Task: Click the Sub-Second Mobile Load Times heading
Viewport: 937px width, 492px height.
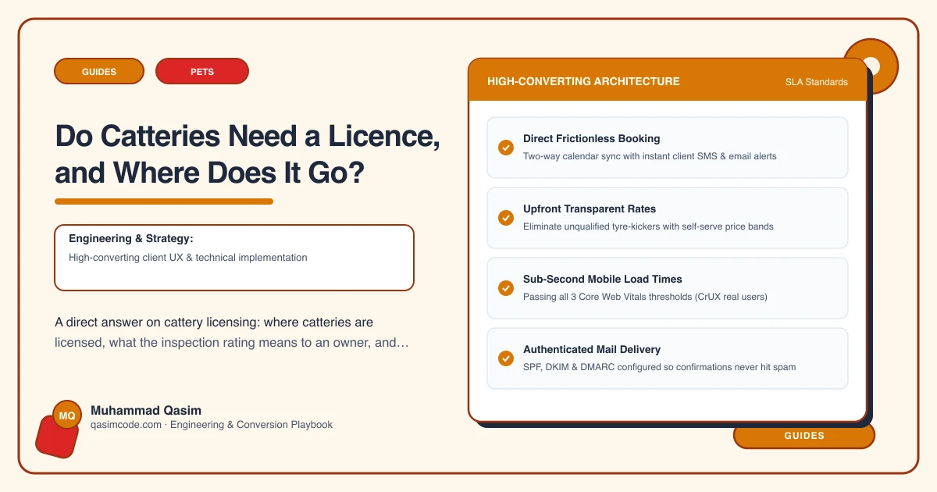Action: (x=603, y=279)
